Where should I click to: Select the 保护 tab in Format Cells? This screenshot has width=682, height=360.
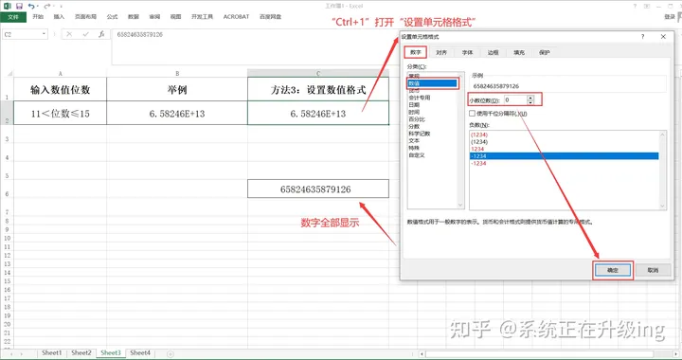(x=545, y=52)
